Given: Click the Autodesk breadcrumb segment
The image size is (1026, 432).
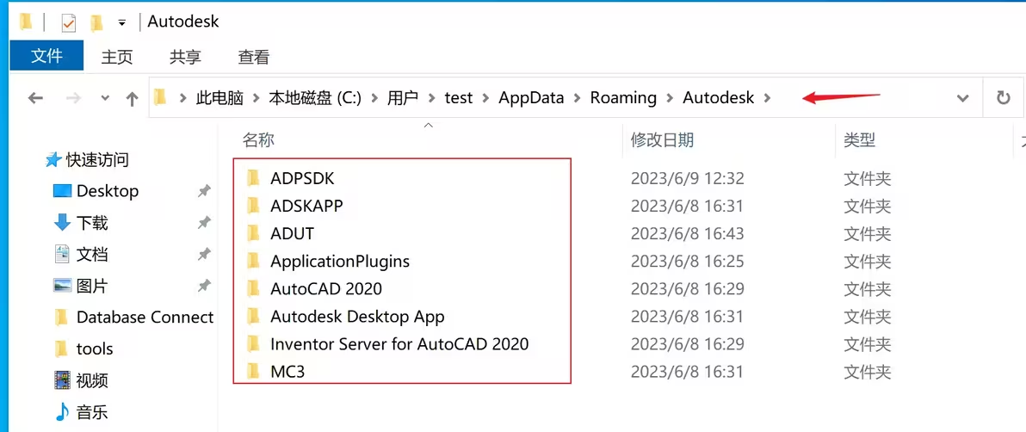Looking at the screenshot, I should point(719,98).
